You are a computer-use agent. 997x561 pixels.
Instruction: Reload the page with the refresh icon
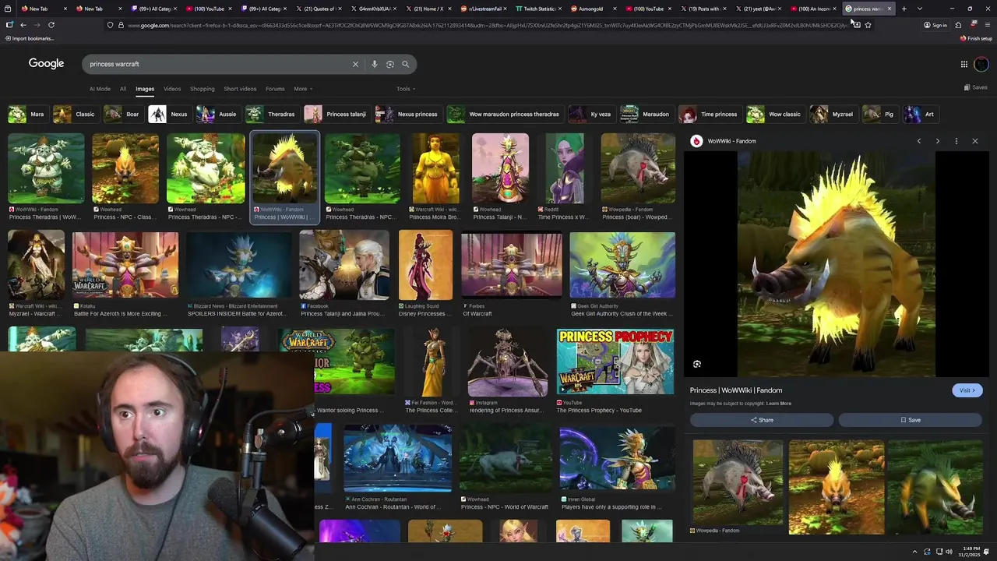coord(51,25)
